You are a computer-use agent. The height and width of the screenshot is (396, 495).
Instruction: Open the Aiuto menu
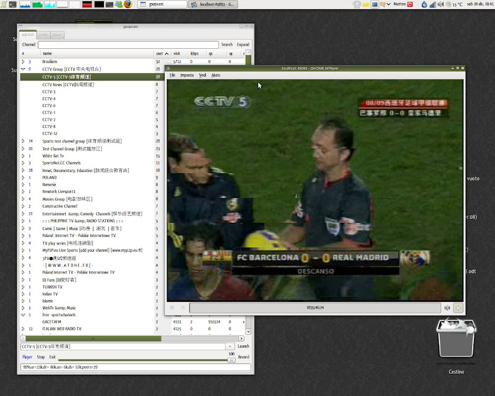click(x=215, y=75)
